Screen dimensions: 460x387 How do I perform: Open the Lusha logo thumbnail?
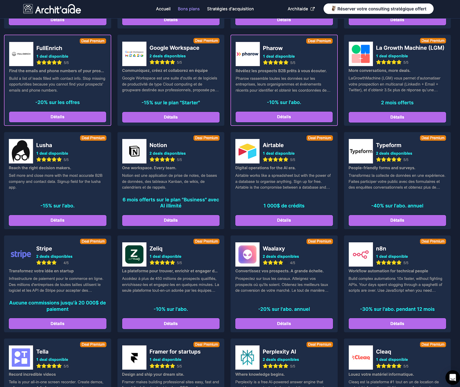coord(21,151)
